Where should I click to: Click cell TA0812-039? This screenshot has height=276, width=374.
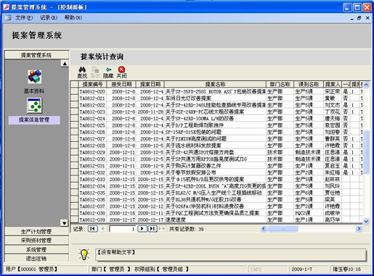click(92, 219)
